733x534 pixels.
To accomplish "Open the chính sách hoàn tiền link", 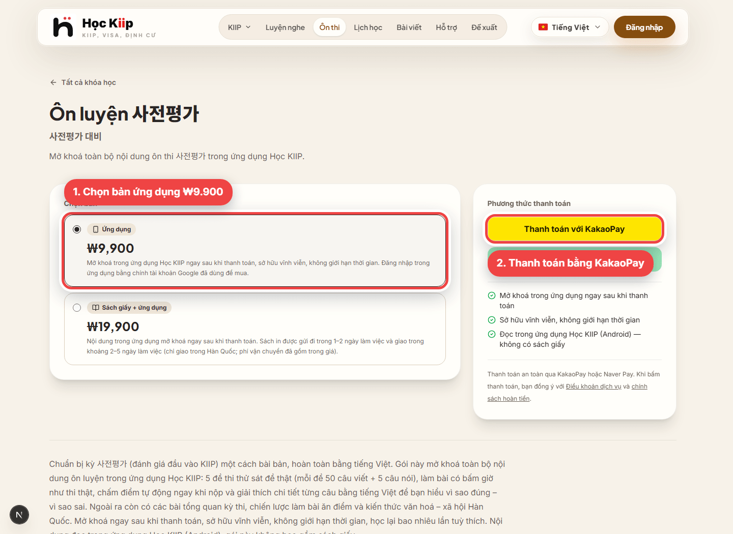I will point(567,393).
